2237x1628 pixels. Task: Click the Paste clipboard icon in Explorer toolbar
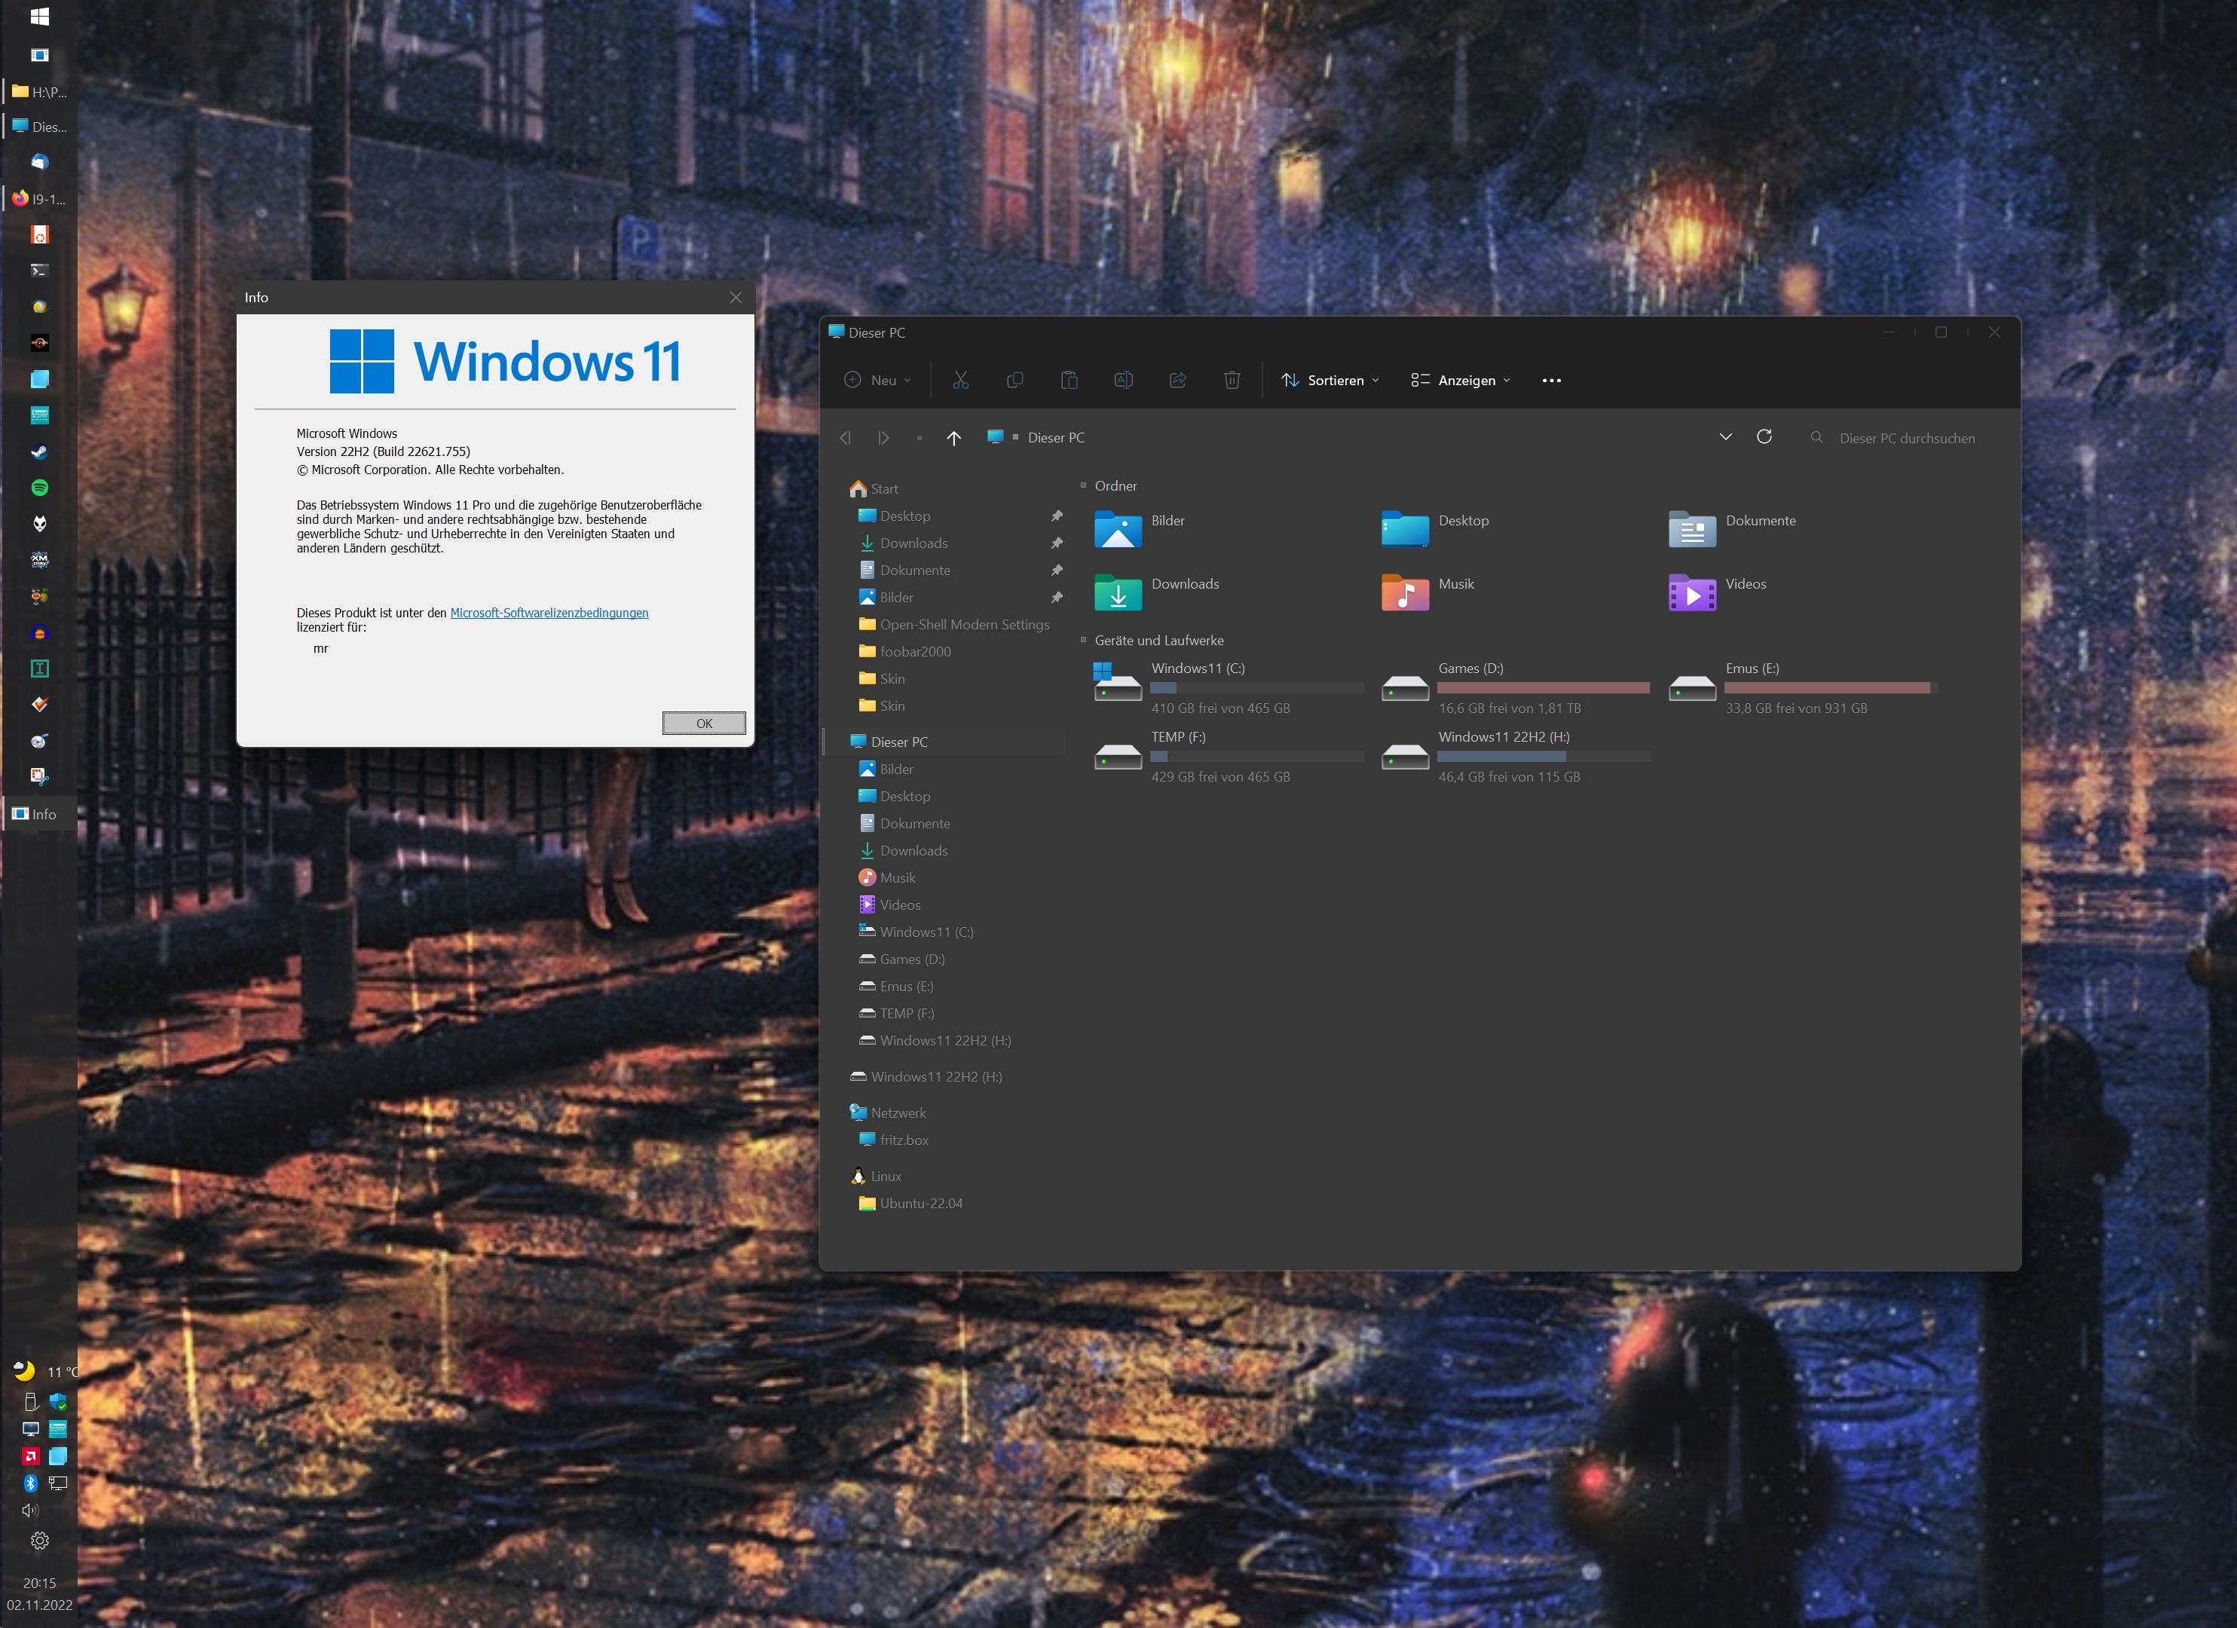[1068, 380]
